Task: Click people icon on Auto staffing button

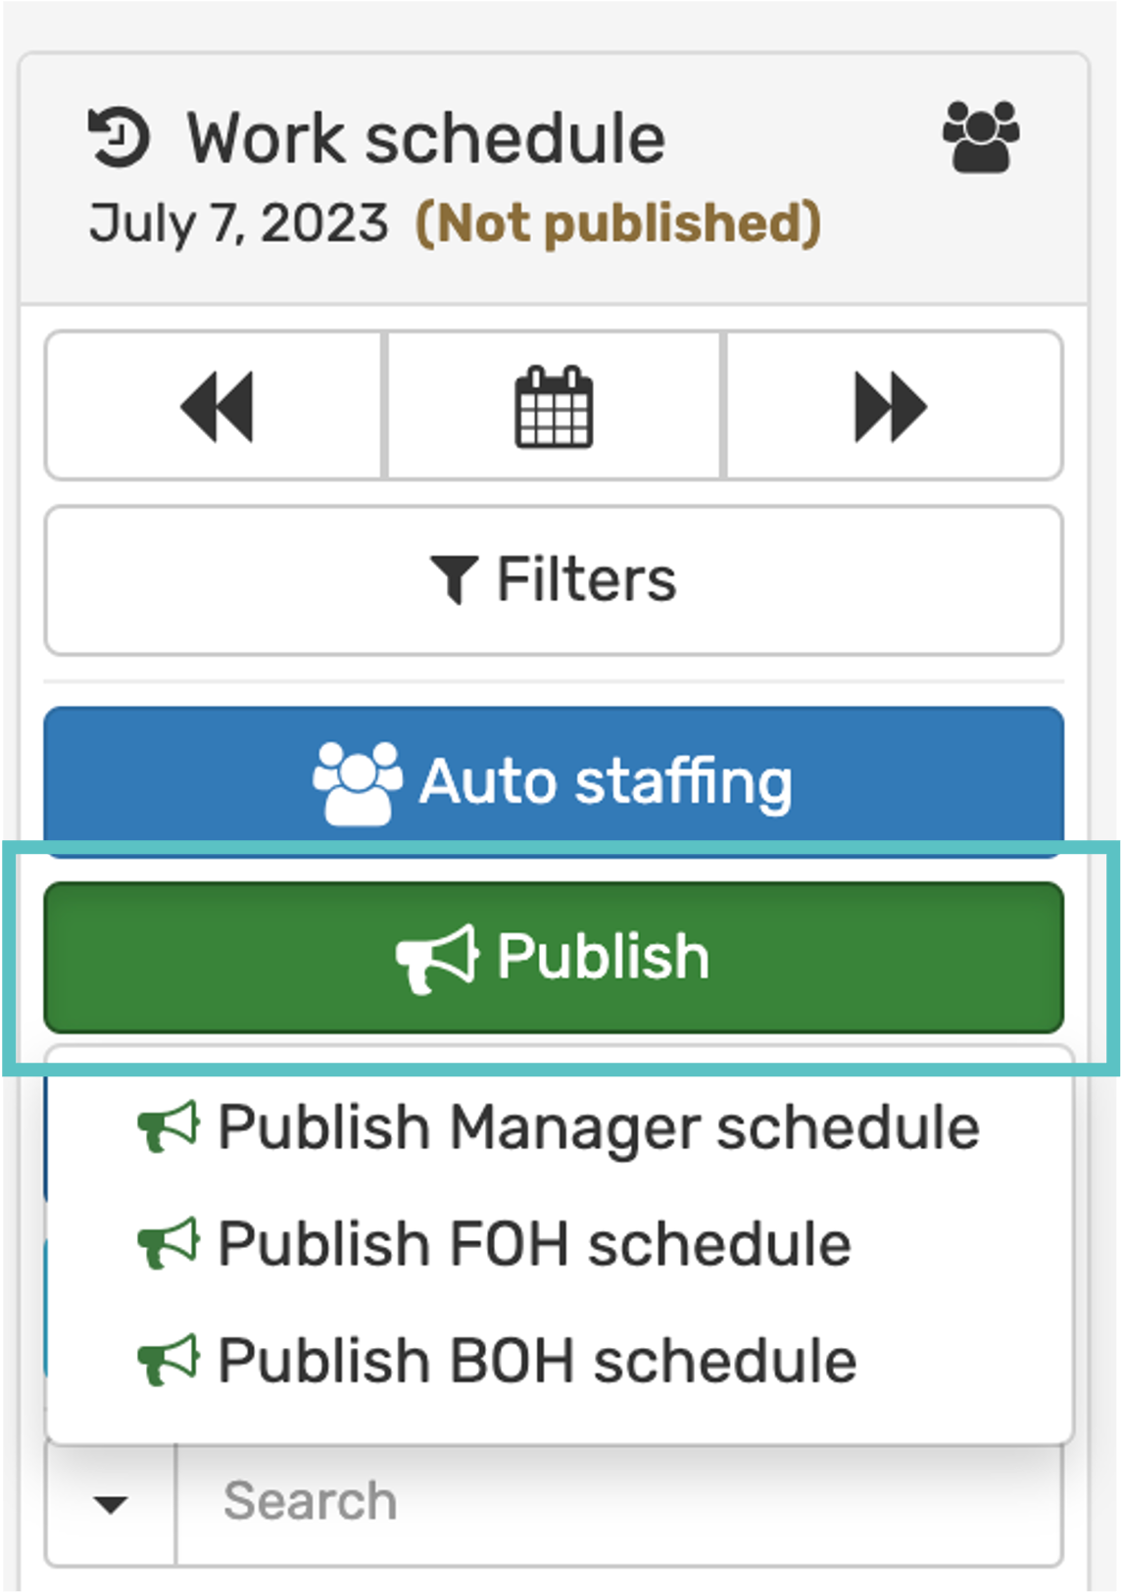Action: 357,782
